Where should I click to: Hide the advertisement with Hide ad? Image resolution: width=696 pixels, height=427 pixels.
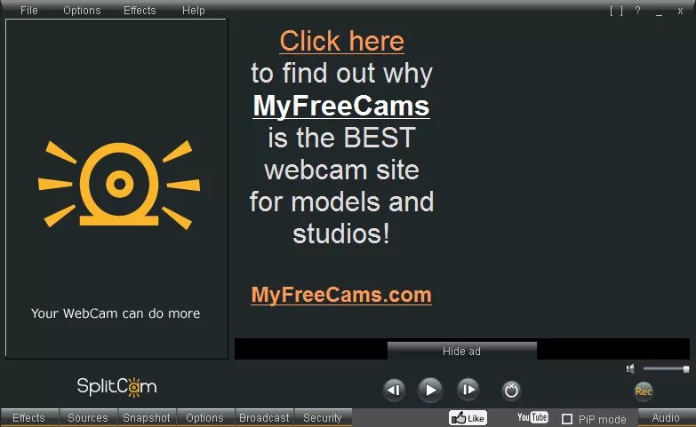click(x=461, y=351)
